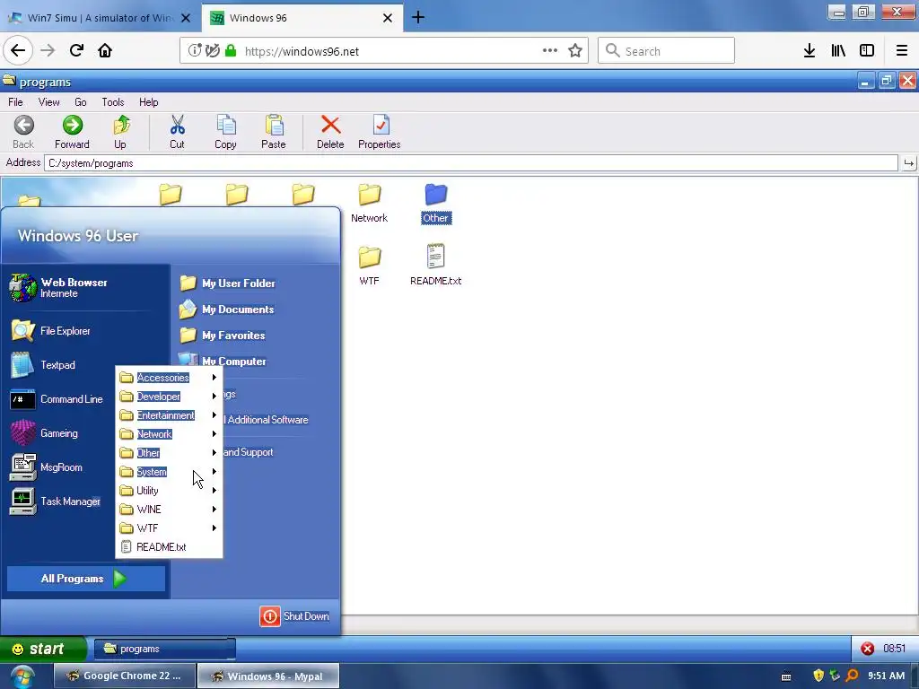Screen dimensions: 919x689
Task: Open MsgRoom from start menu
Action: coord(47,467)
